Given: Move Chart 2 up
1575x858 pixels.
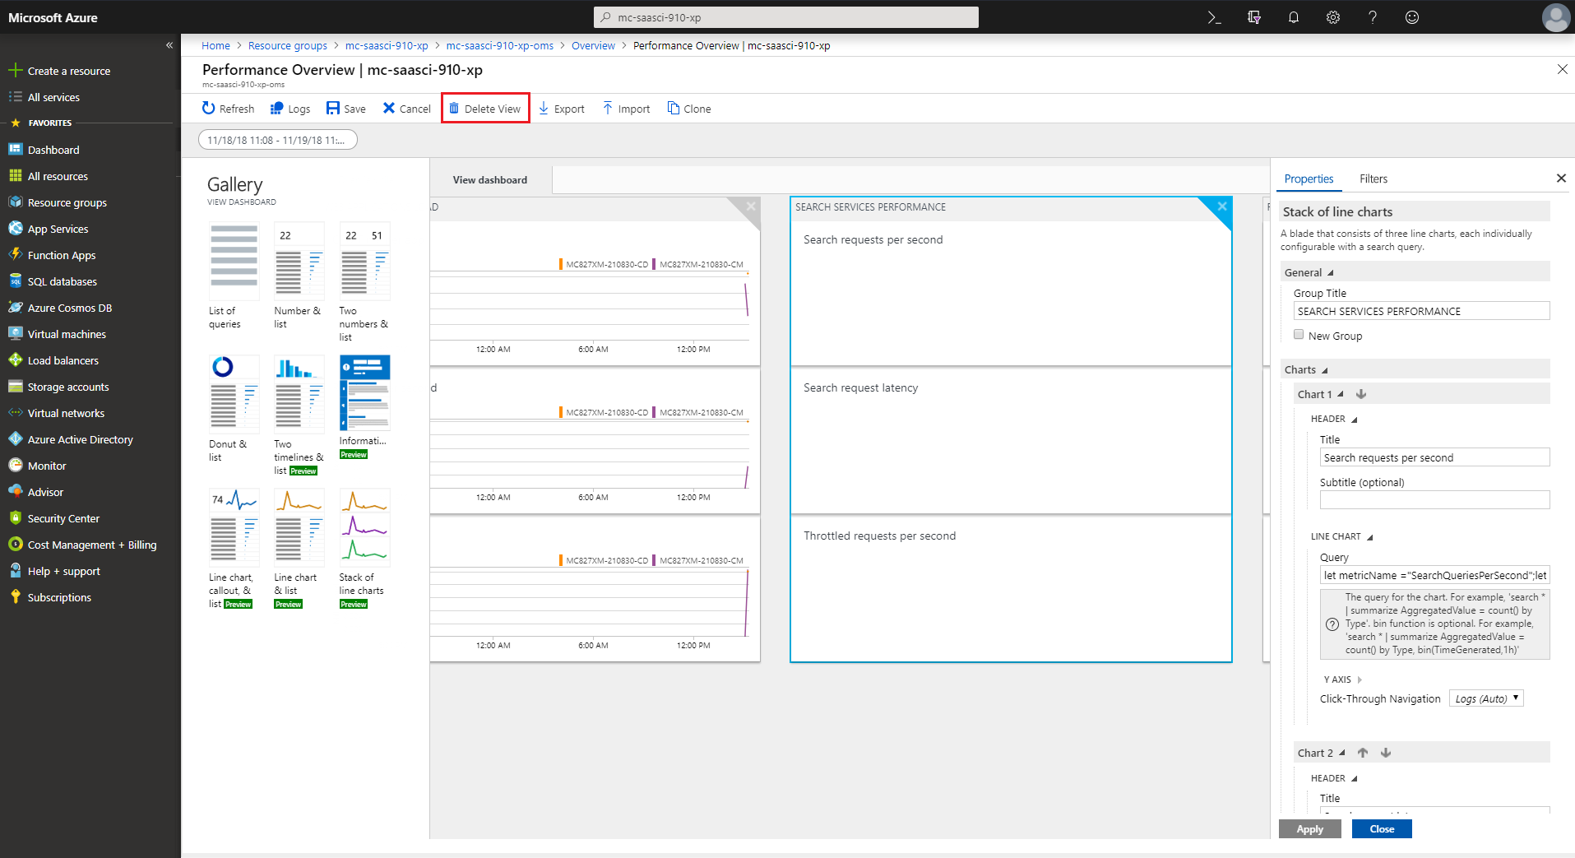Looking at the screenshot, I should (1363, 753).
